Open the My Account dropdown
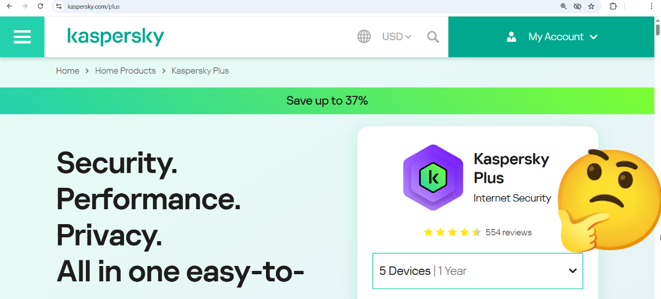 point(551,37)
